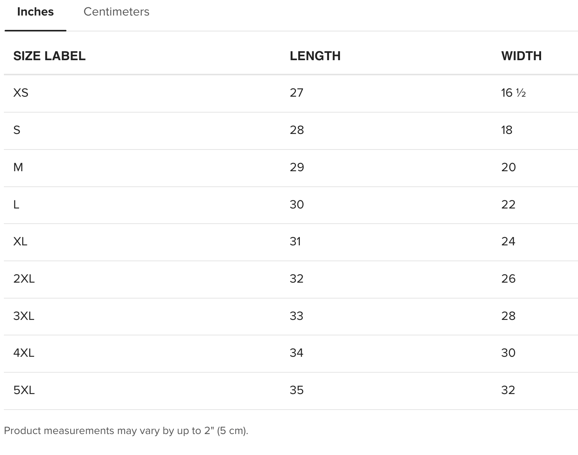Click the SIZE LABEL column header
Image resolution: width=578 pixels, height=455 pixels.
(x=49, y=56)
